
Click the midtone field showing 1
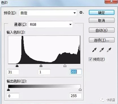44,72
